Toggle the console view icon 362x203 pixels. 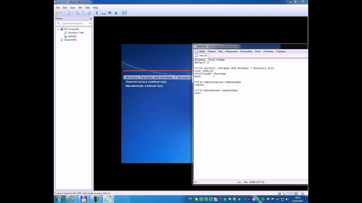pyautogui.click(x=124, y=13)
